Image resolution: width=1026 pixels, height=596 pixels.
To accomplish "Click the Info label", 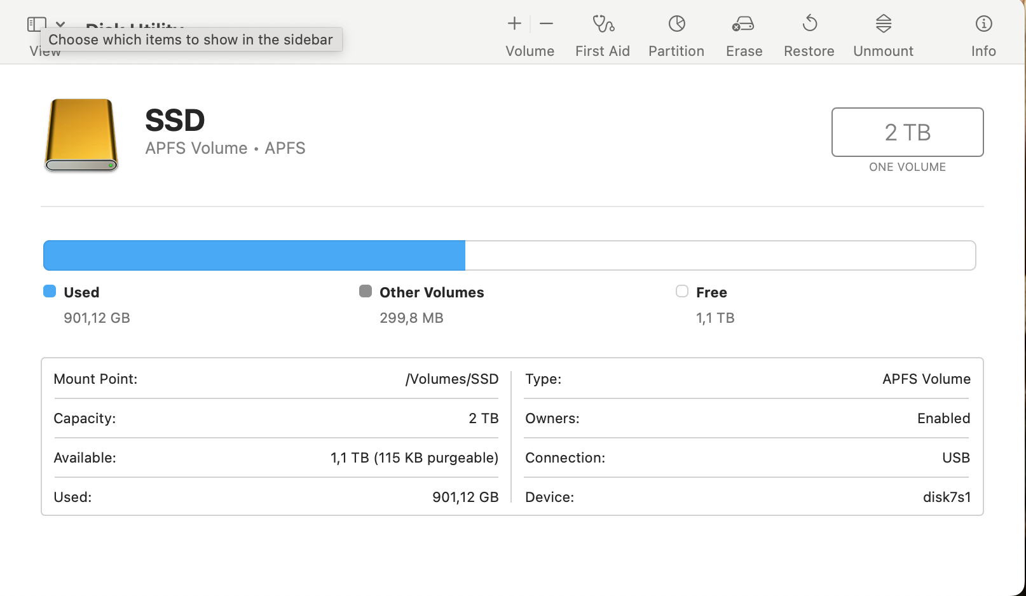I will (x=983, y=51).
